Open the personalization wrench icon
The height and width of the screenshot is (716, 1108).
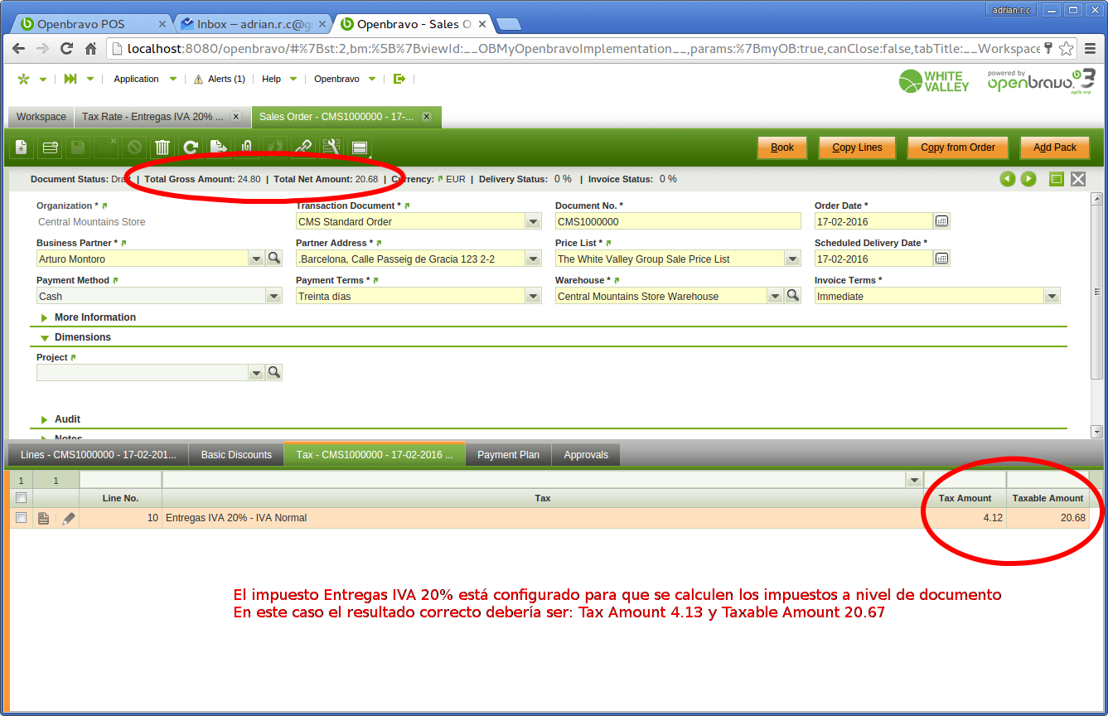[331, 148]
